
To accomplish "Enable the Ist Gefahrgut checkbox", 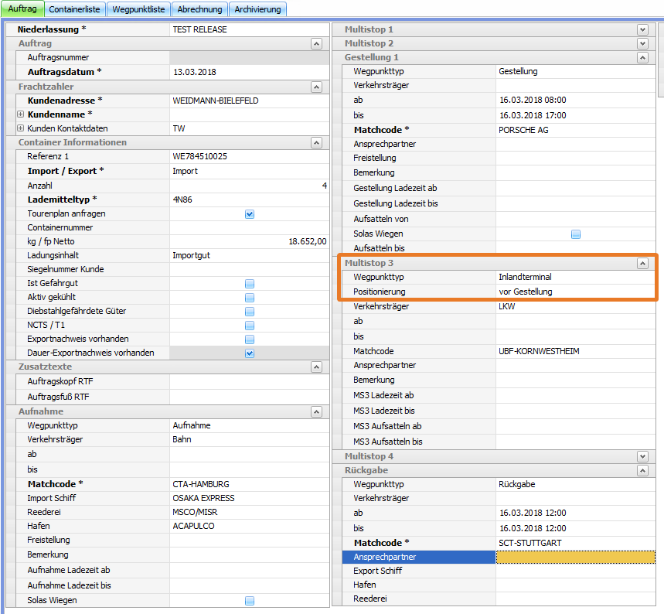I will click(250, 284).
